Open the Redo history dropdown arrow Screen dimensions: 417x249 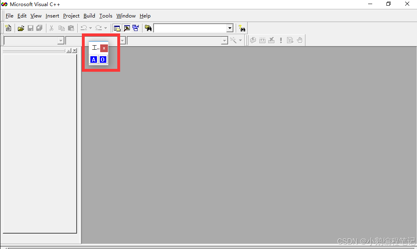point(105,28)
